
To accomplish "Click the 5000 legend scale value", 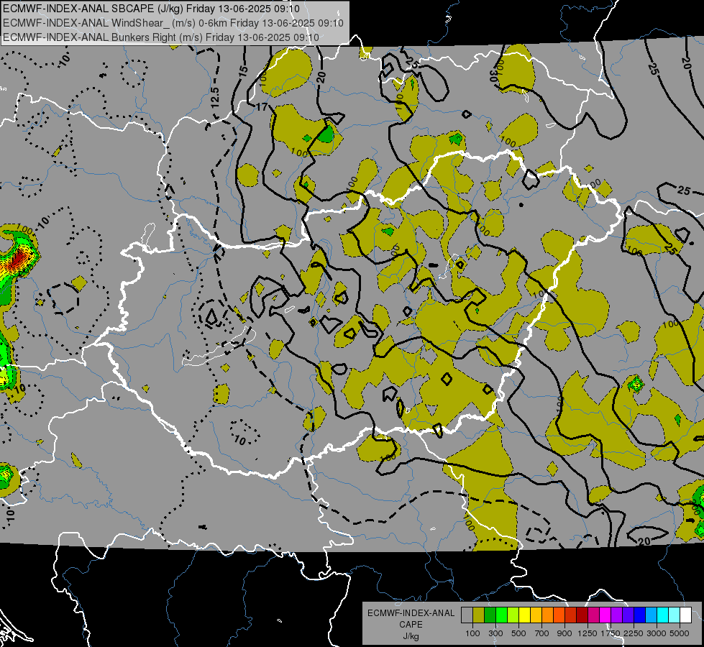I will 680,633.
